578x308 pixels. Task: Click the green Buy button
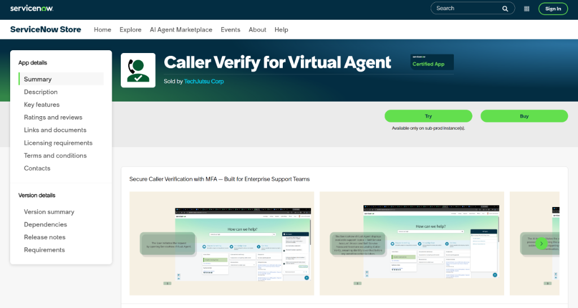click(524, 116)
